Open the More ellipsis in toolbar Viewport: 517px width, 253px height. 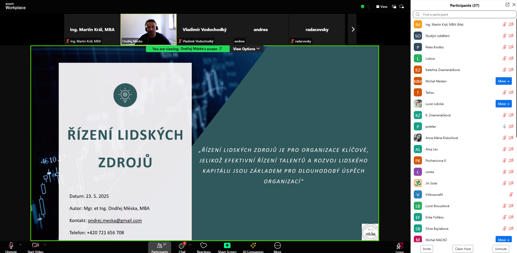(x=277, y=245)
